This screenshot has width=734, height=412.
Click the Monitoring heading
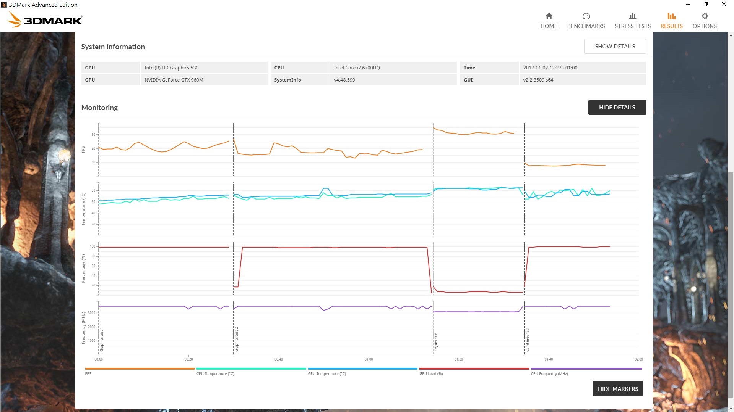(99, 108)
